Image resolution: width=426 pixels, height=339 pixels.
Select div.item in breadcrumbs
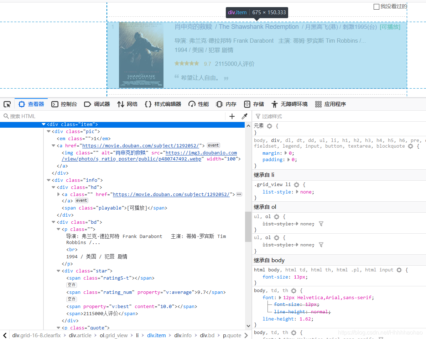tap(156, 335)
